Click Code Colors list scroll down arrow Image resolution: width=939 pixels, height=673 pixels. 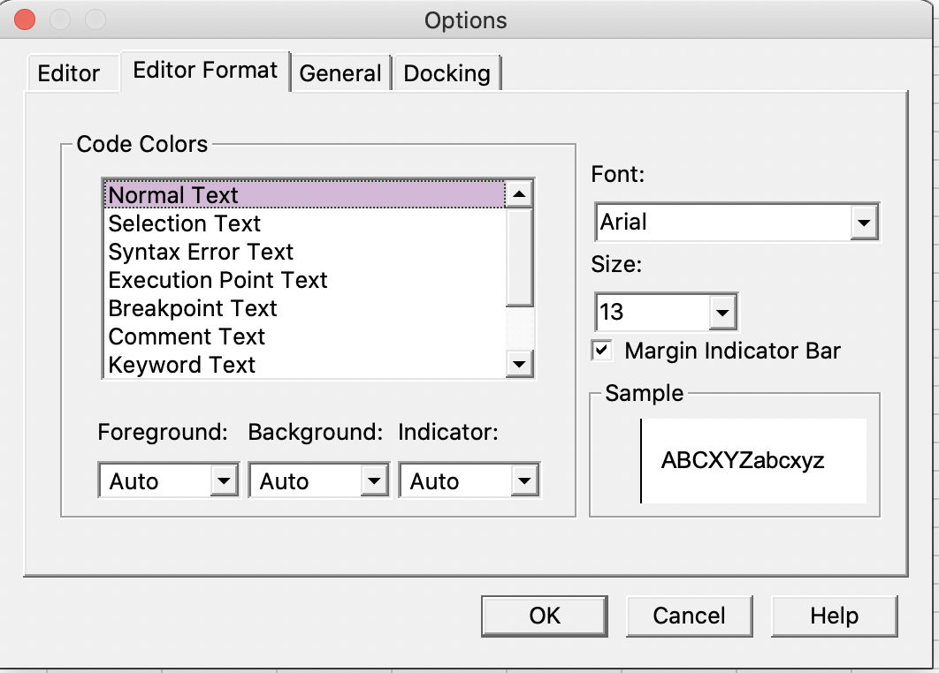(519, 363)
